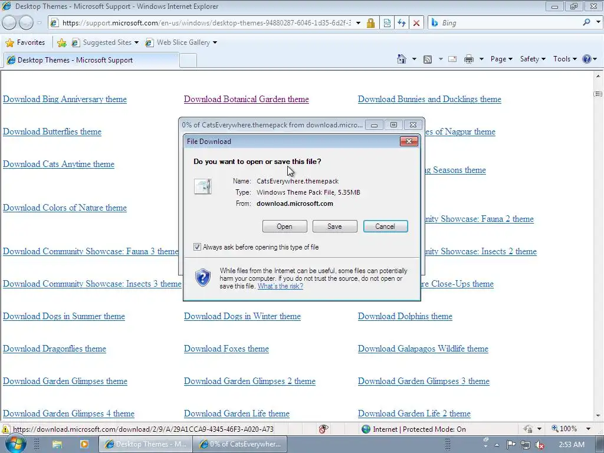Open the Tools menu
Viewport: 604px width, 453px height.
tap(564, 59)
